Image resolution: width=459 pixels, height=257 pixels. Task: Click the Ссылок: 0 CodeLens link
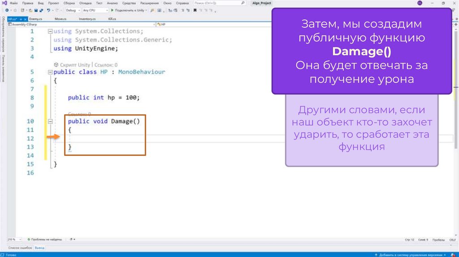(x=106, y=65)
